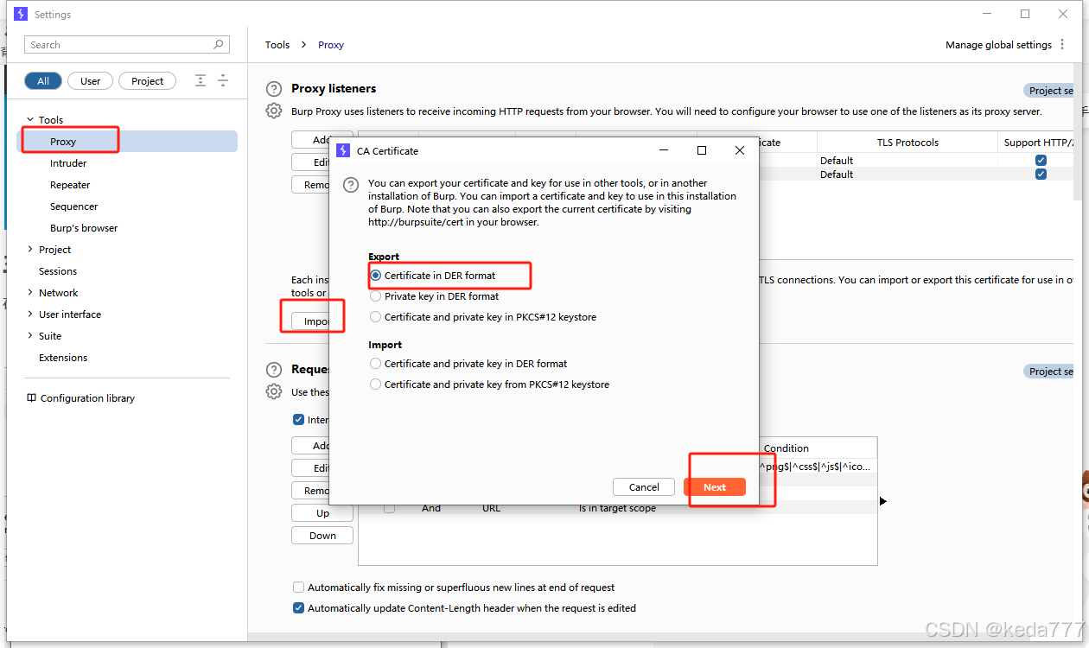Image resolution: width=1089 pixels, height=648 pixels.
Task: Open the Configuration library book entry
Action: point(80,398)
